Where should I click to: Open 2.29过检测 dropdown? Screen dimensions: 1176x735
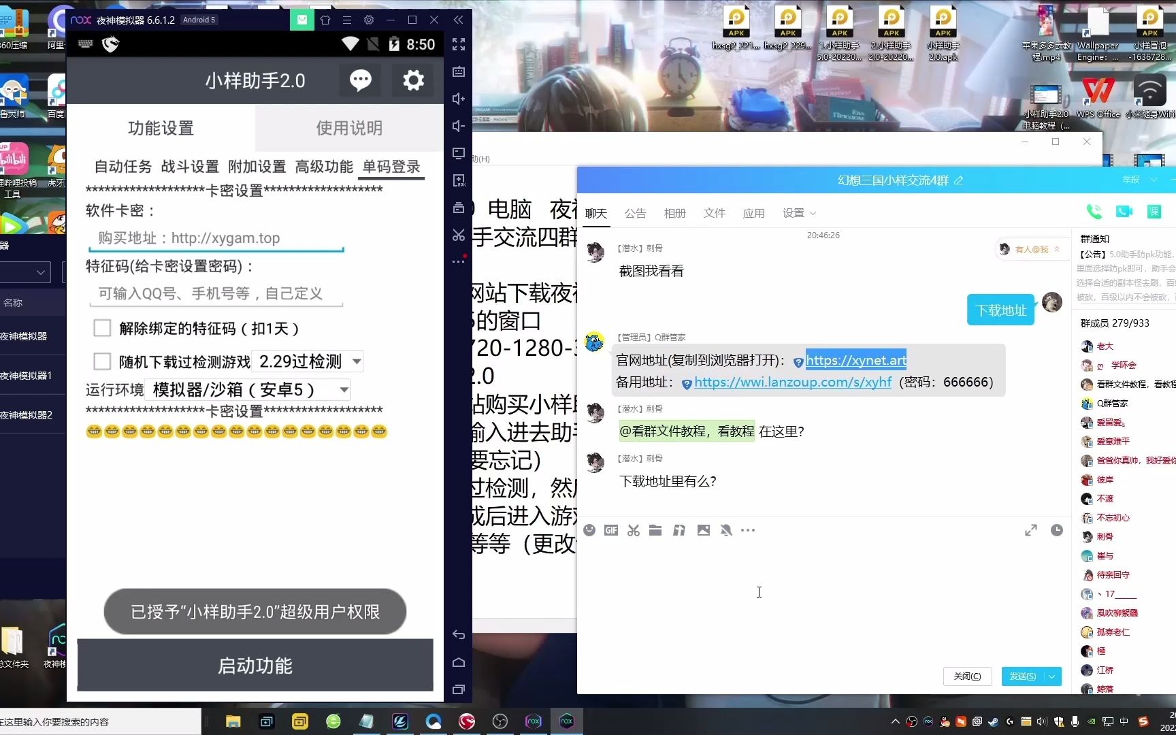[x=307, y=361]
